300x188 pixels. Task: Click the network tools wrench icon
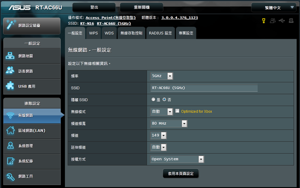pyautogui.click(x=10, y=176)
